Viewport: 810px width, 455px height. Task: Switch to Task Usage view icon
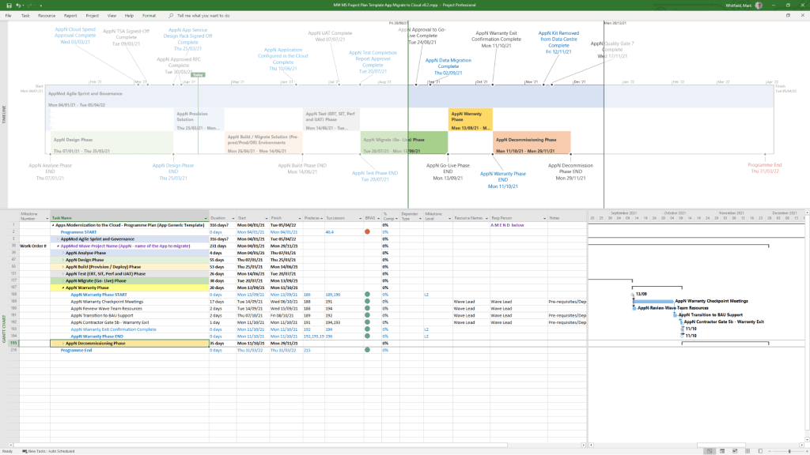click(721, 451)
